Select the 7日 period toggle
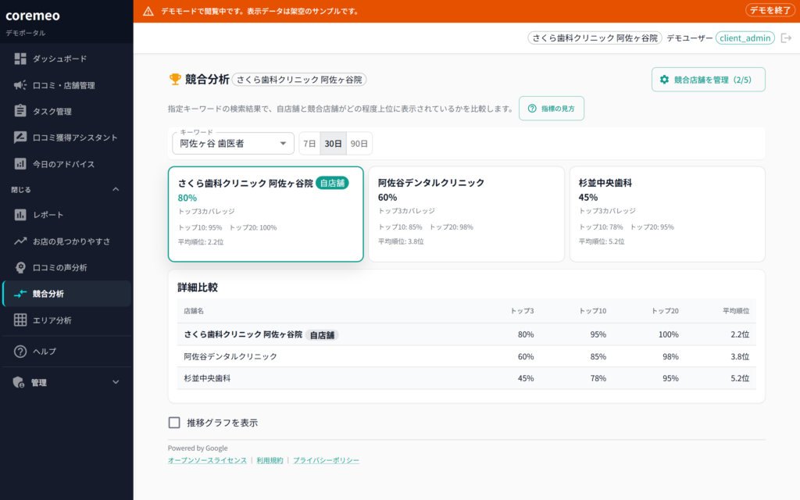Viewport: 800px width, 500px height. [309, 144]
